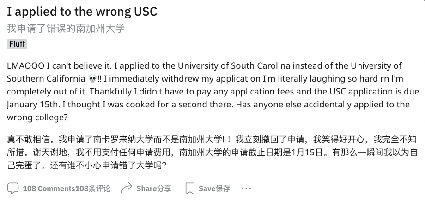
Task: Open the '108 Comments' link
Action: [49, 188]
